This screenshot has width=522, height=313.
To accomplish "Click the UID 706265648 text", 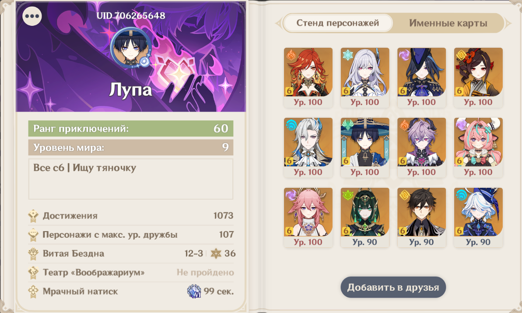I will (x=131, y=15).
